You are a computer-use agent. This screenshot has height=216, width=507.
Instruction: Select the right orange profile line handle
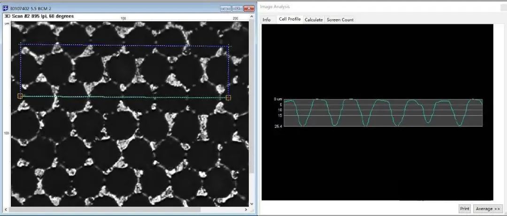pyautogui.click(x=229, y=97)
